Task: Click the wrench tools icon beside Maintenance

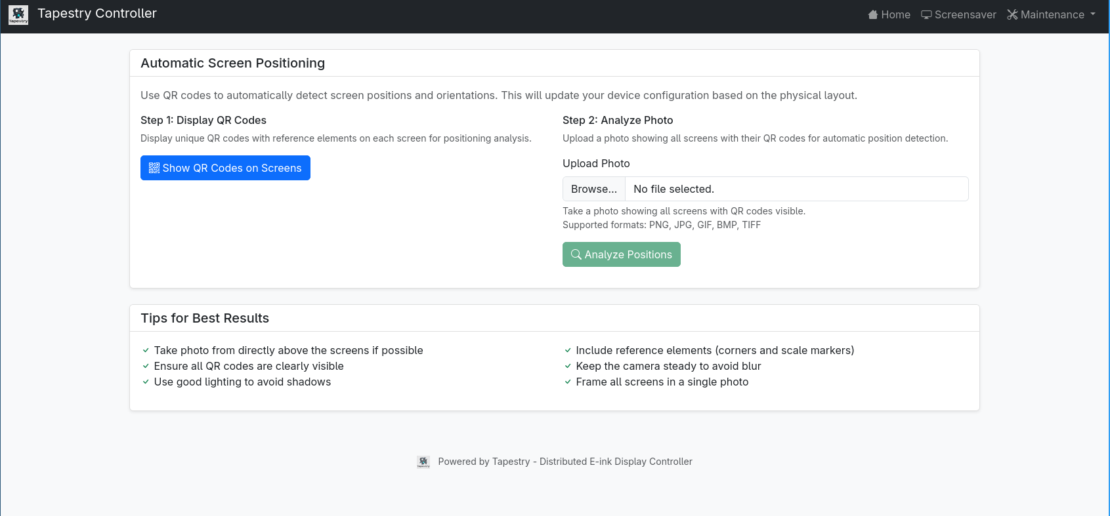Action: (1012, 14)
